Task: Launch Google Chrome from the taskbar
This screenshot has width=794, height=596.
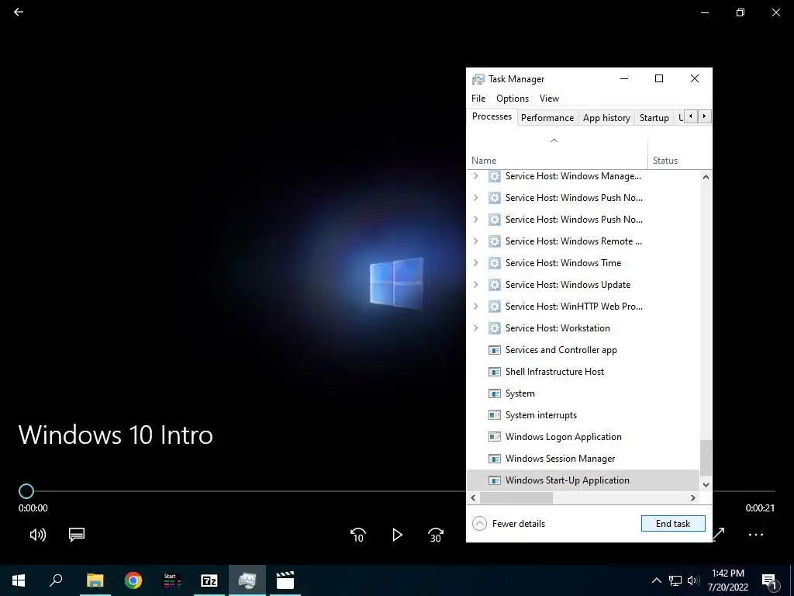Action: (133, 580)
